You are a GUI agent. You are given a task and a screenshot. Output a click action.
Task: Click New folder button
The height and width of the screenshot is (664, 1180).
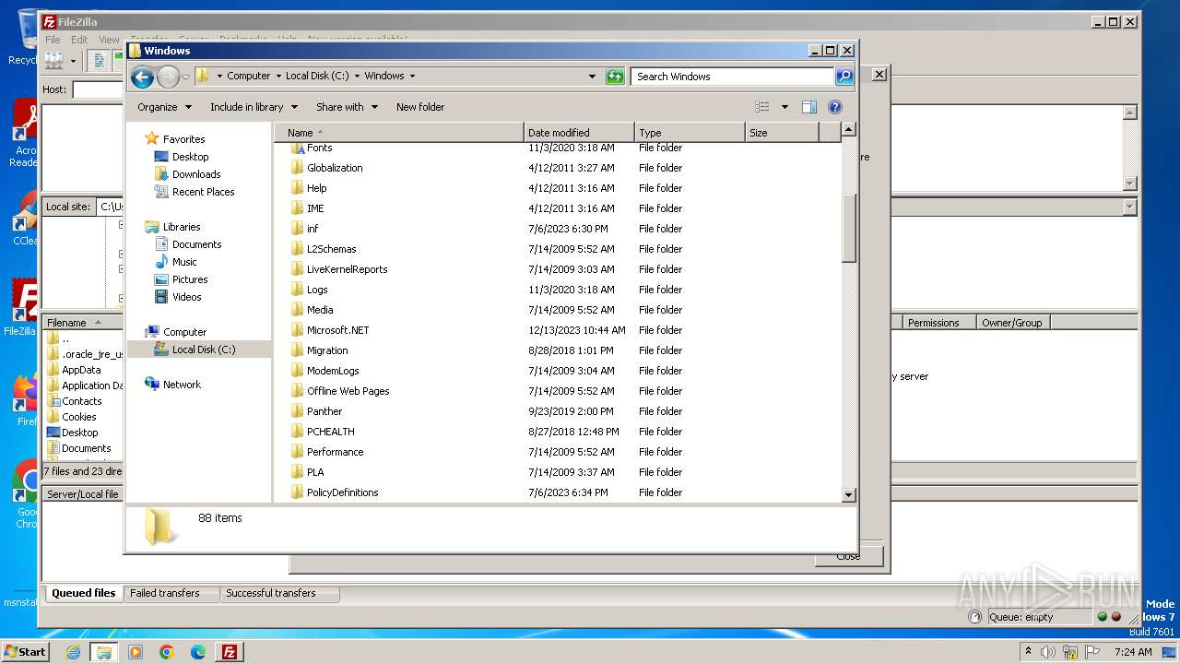[x=420, y=107]
